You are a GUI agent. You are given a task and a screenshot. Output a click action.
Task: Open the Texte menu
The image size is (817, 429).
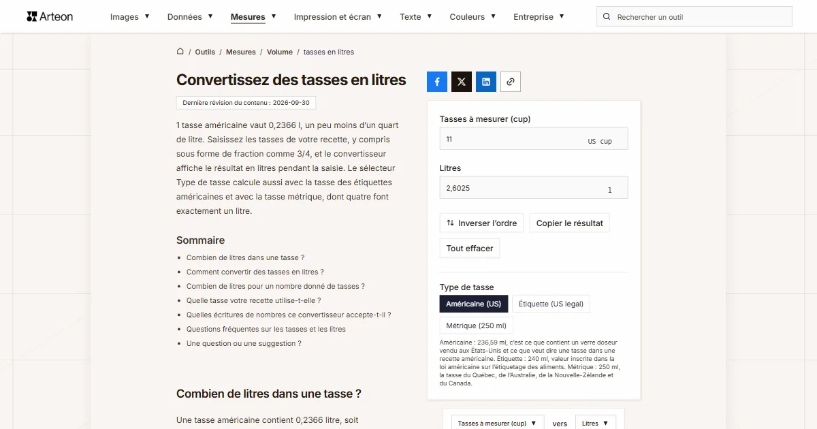point(416,16)
